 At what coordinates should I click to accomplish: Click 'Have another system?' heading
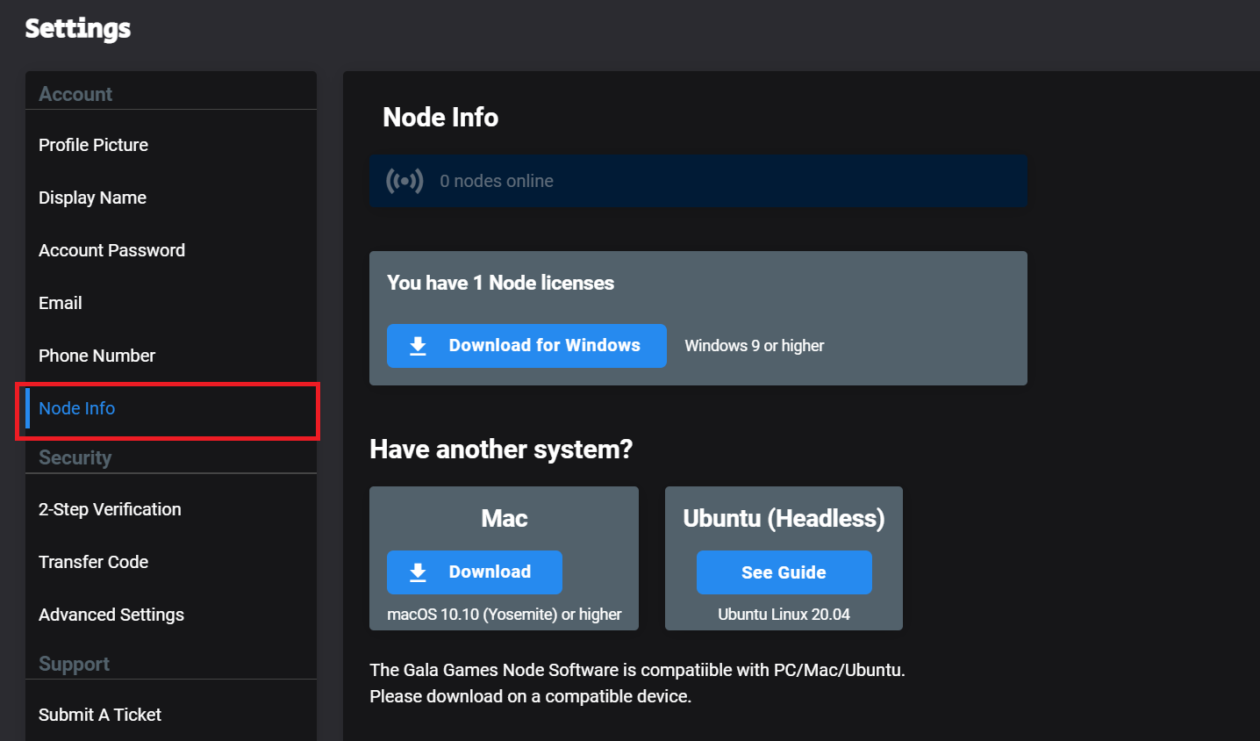point(501,450)
